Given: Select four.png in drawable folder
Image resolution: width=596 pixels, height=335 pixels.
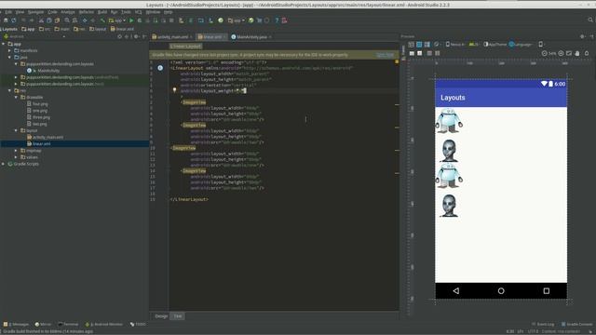Looking at the screenshot, I should tap(37, 104).
